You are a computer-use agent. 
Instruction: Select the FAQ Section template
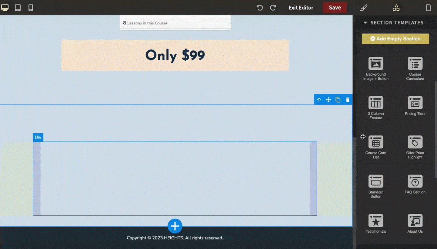click(415, 184)
